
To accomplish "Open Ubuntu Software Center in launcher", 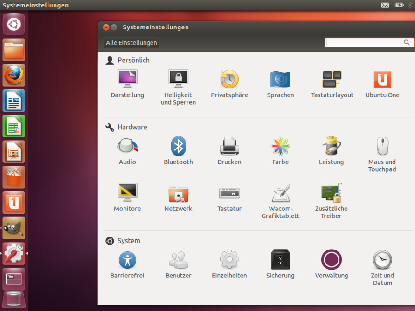I will pos(14,177).
